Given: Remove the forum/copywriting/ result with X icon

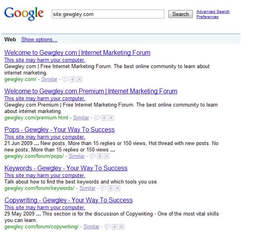Looking at the screenshot, I should tap(121, 227).
